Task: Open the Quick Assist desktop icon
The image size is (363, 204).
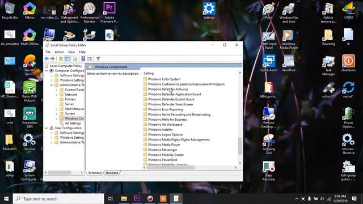Action: tap(268, 63)
